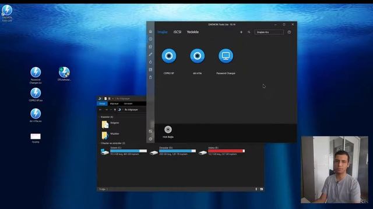Open the recent locations arrow beside forward
Screen dimensions: 373x209
pyautogui.click(x=111, y=110)
